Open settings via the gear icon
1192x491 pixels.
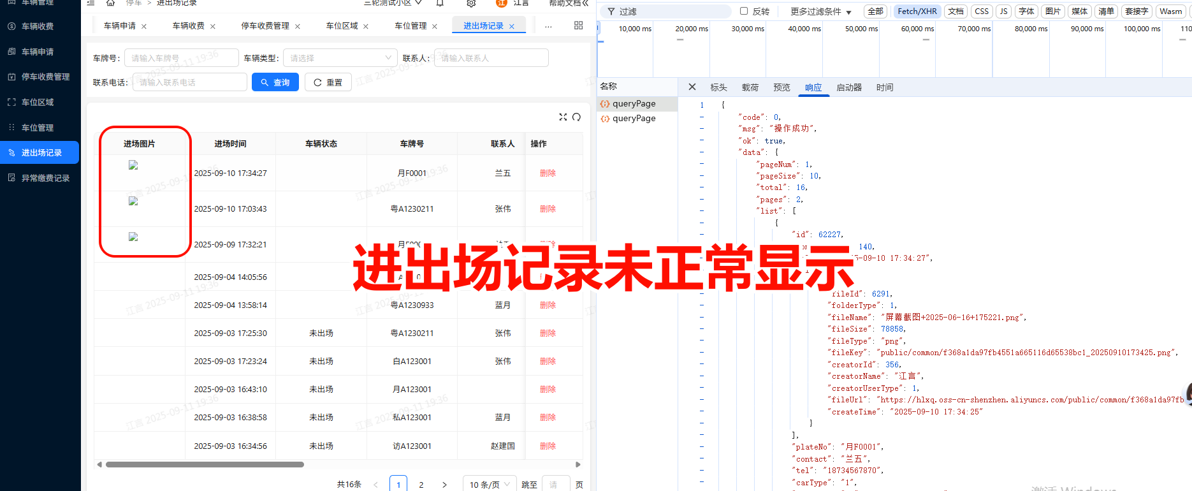[471, 3]
